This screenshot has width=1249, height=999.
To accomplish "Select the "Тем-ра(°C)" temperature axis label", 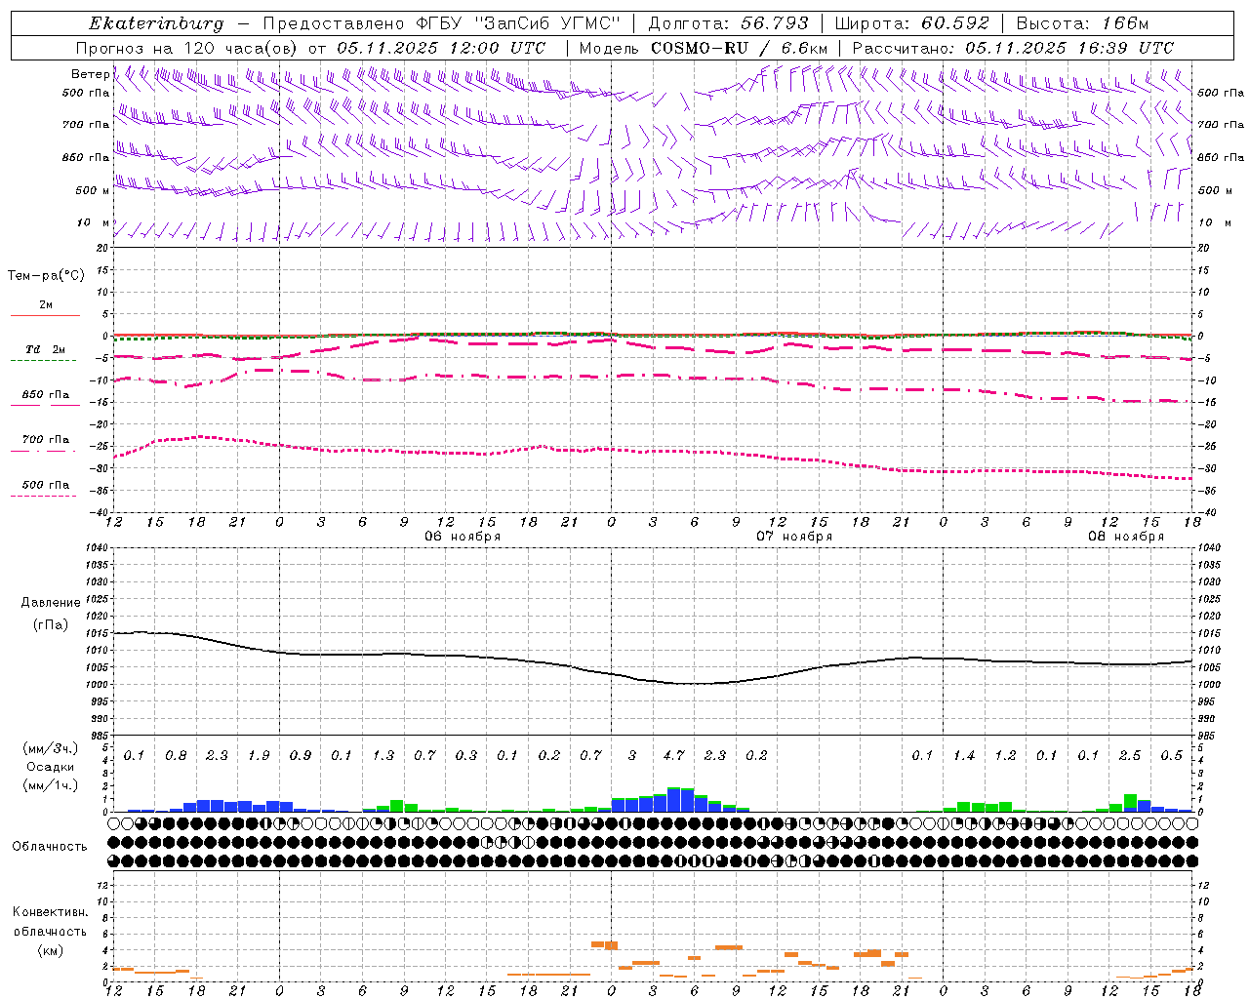I will (46, 276).
